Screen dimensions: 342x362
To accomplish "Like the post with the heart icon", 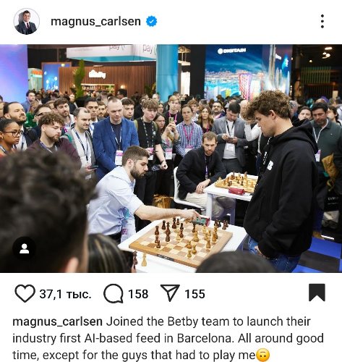I will pos(25,293).
